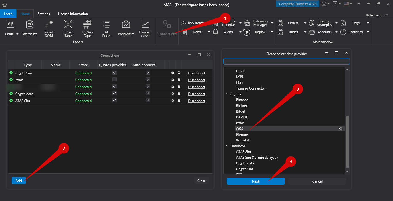
Task: Toggle Quotes provider checkbox for Crypto data
Action: click(115, 93)
